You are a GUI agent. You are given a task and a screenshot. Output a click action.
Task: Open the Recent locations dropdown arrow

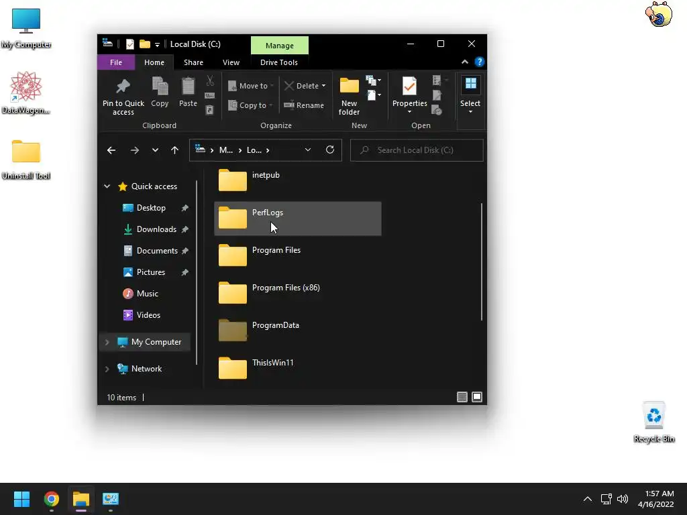155,150
